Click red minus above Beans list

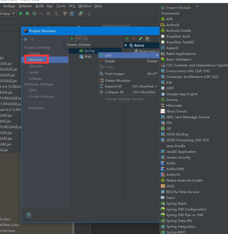(x=134, y=39)
